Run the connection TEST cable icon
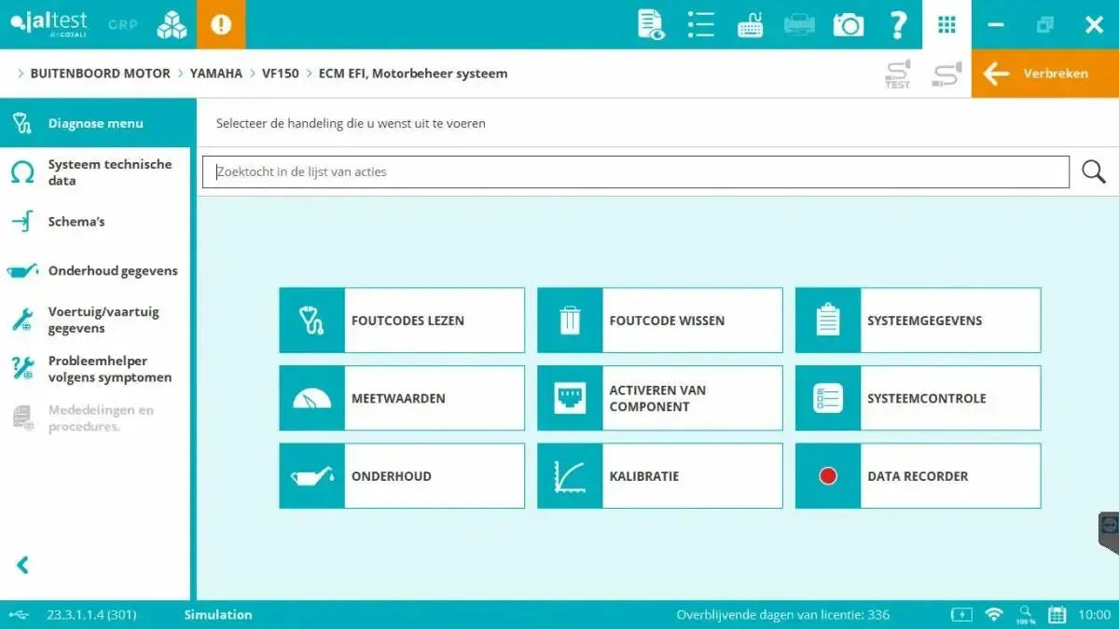The width and height of the screenshot is (1119, 629). click(896, 74)
